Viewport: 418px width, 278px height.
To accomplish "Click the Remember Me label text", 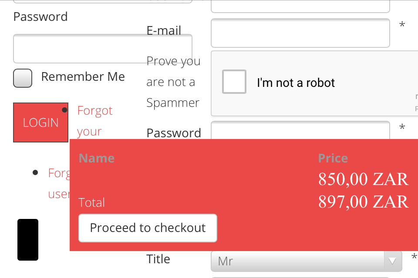I will pyautogui.click(x=83, y=77).
